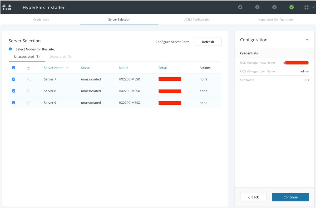Viewport: 316px width, 208px height.
Task: Sort by the Serial column header
Action: (x=162, y=68)
